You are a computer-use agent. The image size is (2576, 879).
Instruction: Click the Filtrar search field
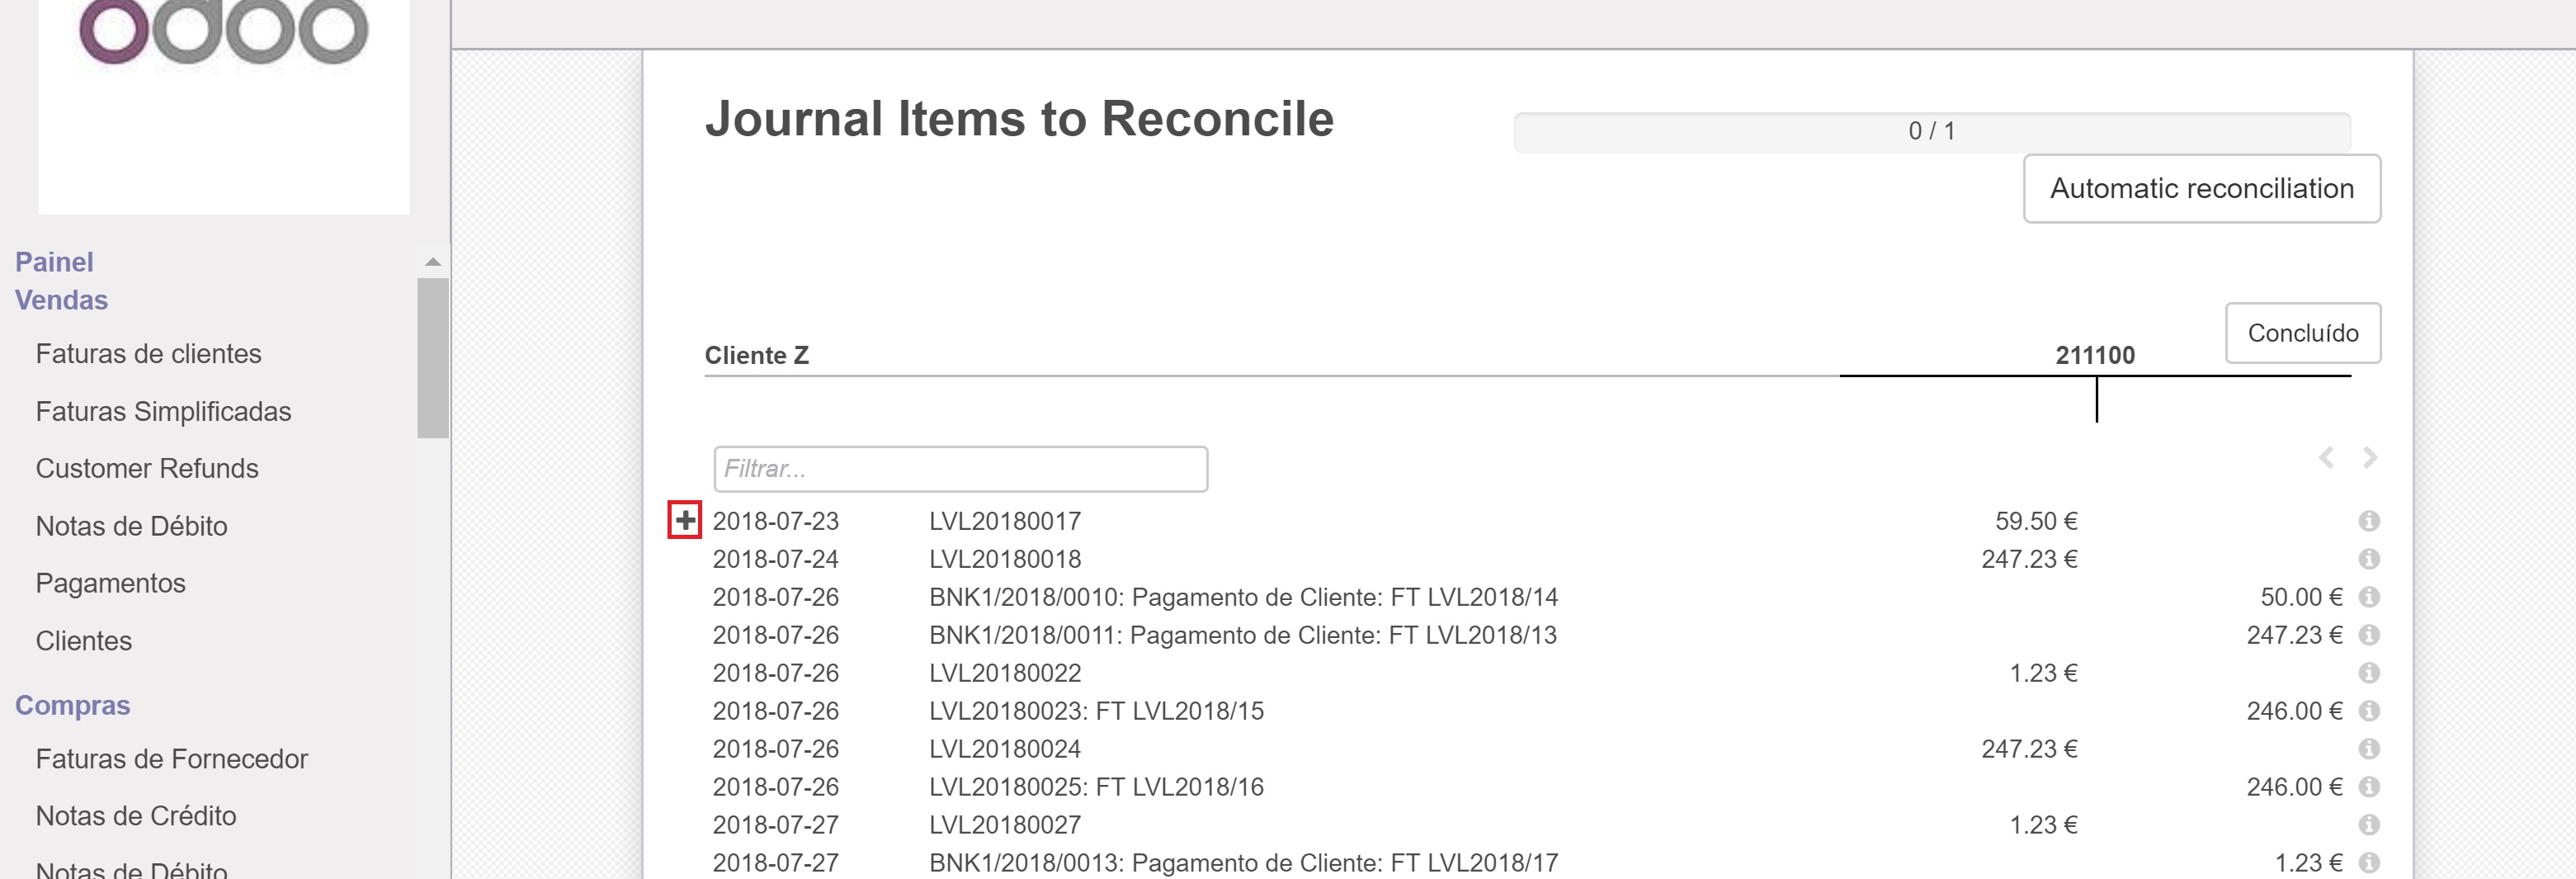coord(960,469)
